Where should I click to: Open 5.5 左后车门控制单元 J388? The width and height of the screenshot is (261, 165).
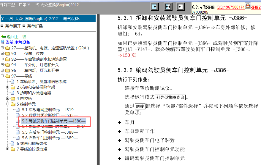(50, 132)
